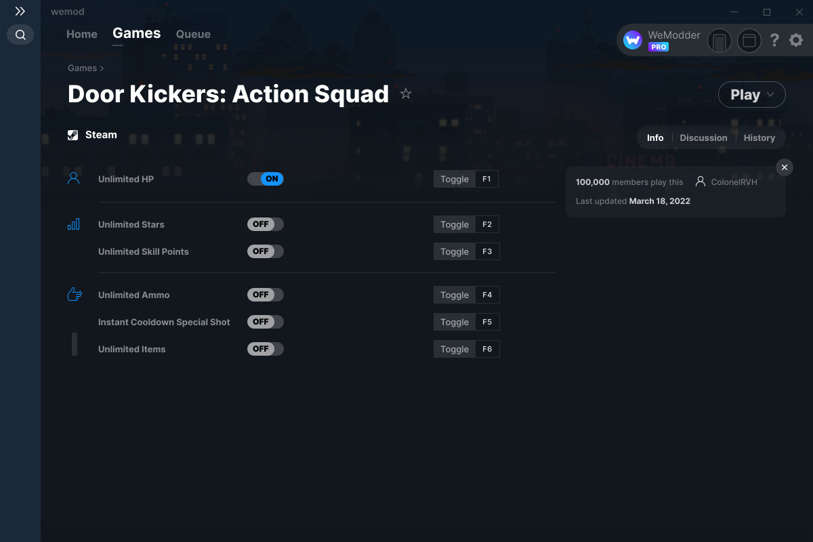Open ColonelRVH author profile link
813x542 pixels.
point(734,182)
